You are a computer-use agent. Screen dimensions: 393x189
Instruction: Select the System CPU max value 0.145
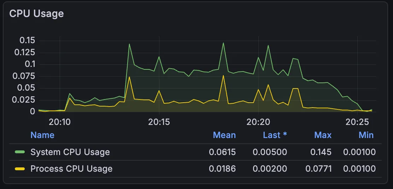tap(321, 152)
